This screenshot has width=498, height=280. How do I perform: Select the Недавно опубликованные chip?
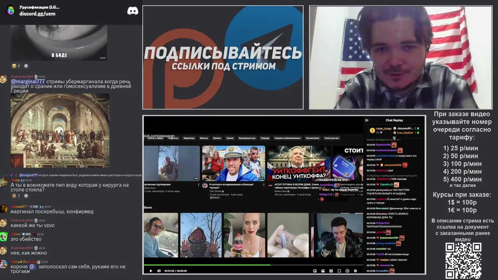click(288, 138)
